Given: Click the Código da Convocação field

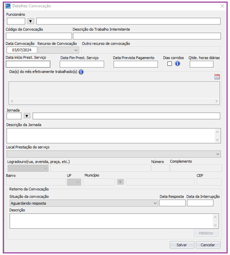Looking at the screenshot, I should point(39,36).
